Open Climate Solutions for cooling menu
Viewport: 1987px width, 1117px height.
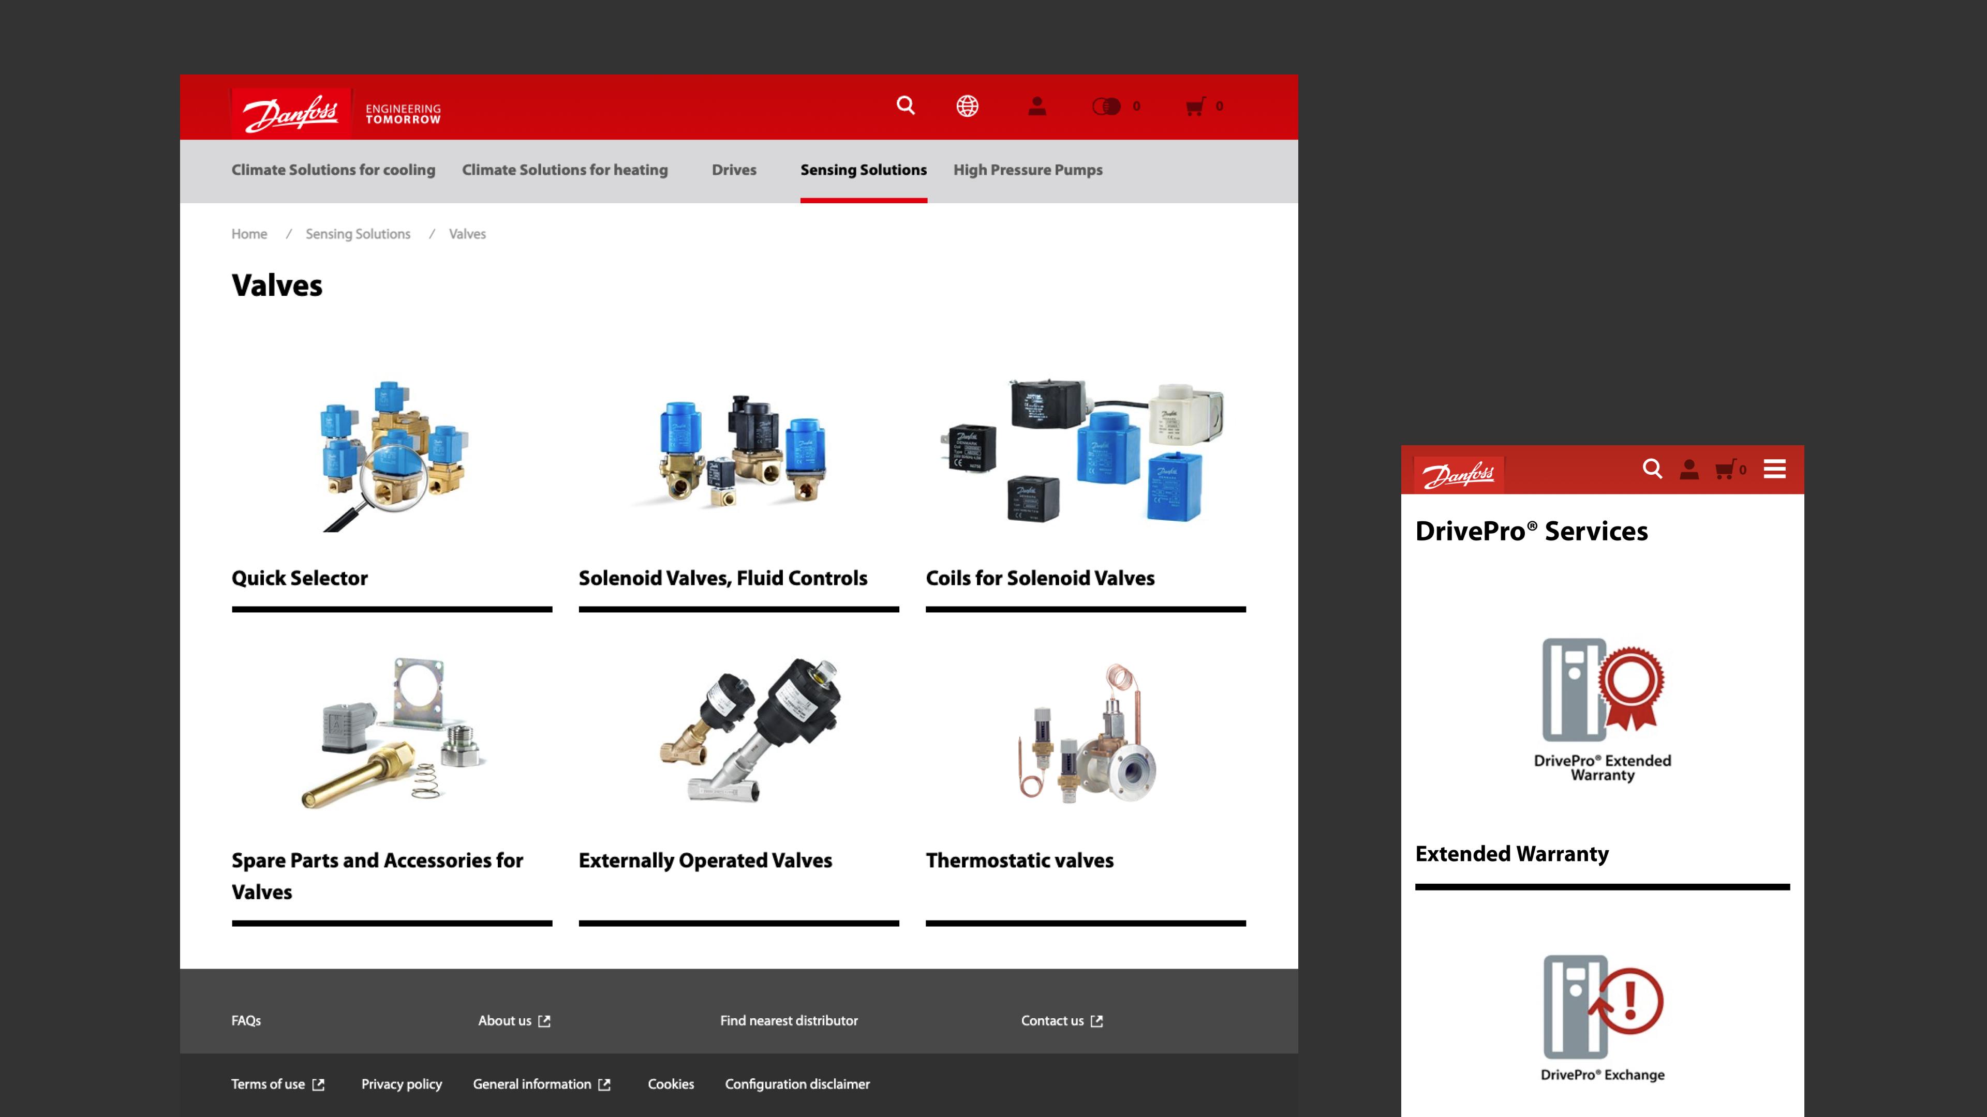click(x=333, y=170)
